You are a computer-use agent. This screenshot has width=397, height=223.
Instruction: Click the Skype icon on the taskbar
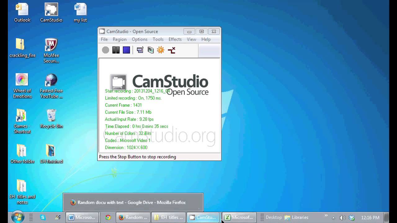click(x=43, y=217)
